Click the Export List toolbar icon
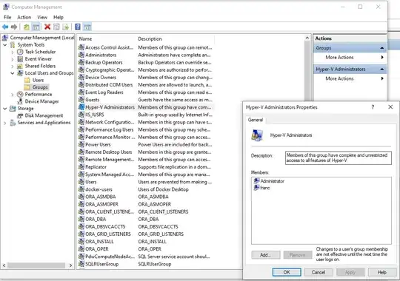This screenshot has height=281, width=400. (66, 27)
